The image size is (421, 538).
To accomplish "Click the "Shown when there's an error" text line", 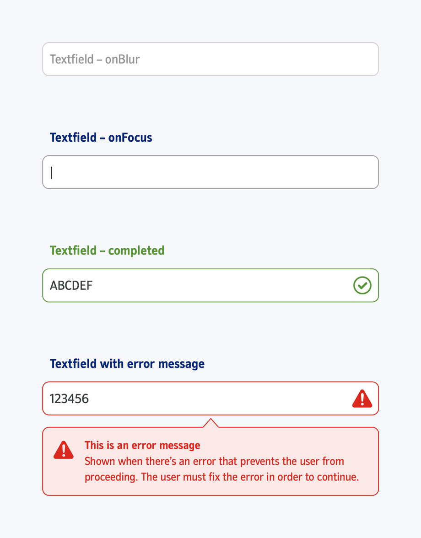I will [214, 461].
